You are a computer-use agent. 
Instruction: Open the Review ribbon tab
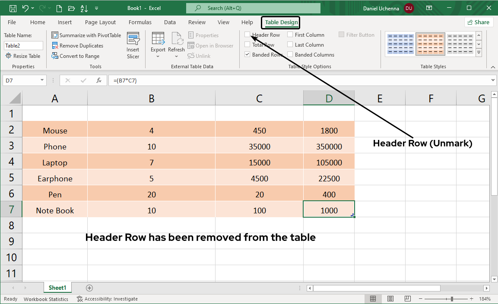tap(197, 22)
